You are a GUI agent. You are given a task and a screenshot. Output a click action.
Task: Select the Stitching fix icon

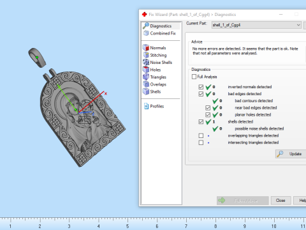146,55
